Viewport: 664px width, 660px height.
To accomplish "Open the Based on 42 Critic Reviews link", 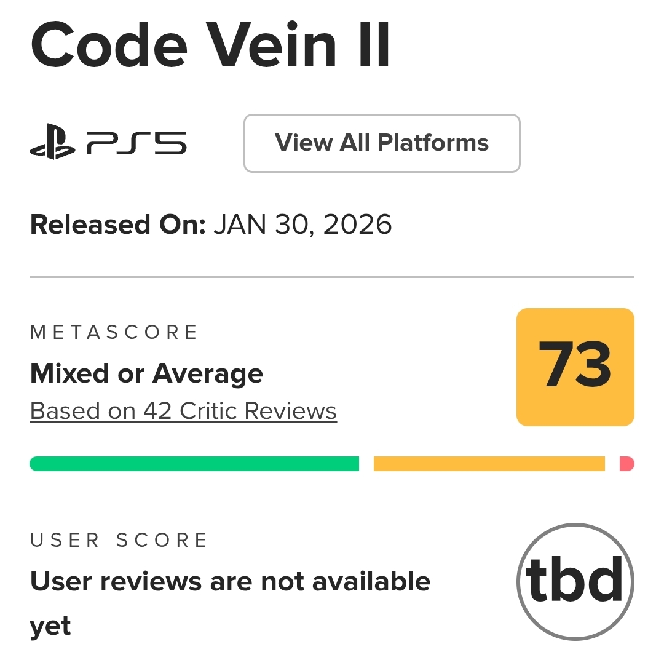I will (183, 411).
